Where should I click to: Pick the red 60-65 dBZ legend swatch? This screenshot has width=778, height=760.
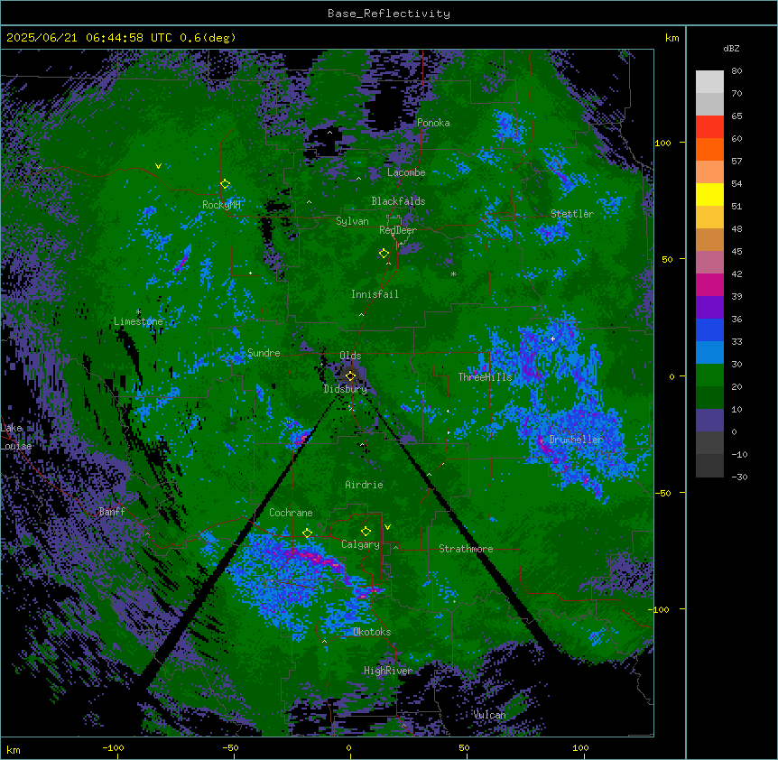click(709, 127)
